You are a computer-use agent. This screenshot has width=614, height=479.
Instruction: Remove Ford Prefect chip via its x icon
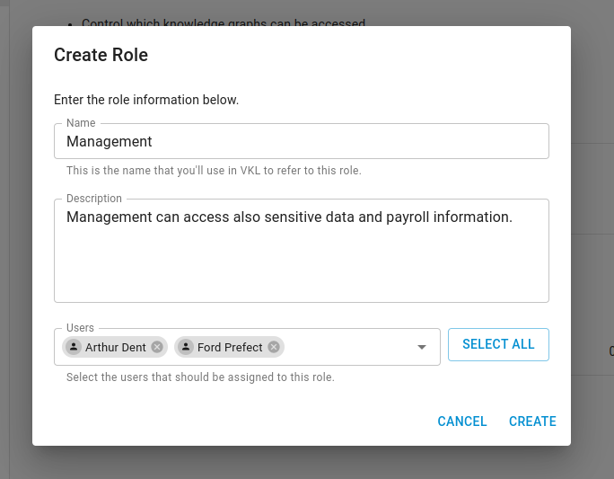point(274,347)
